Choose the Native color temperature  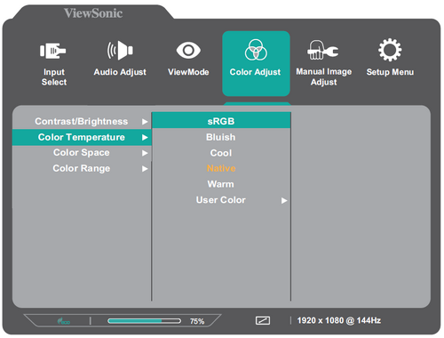221,168
